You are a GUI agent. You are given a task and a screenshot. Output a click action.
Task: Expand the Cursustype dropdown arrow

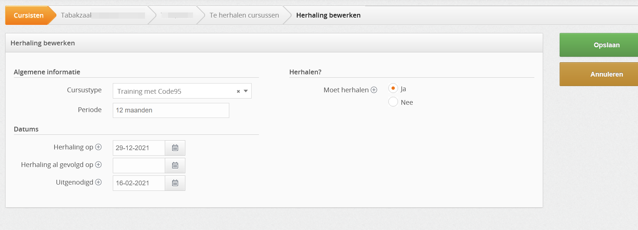coord(246,91)
